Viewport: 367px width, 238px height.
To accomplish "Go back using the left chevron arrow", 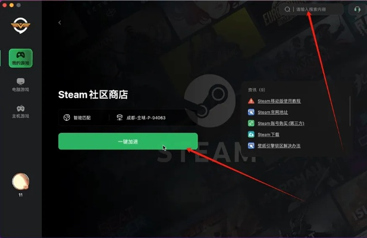I will [59, 23].
